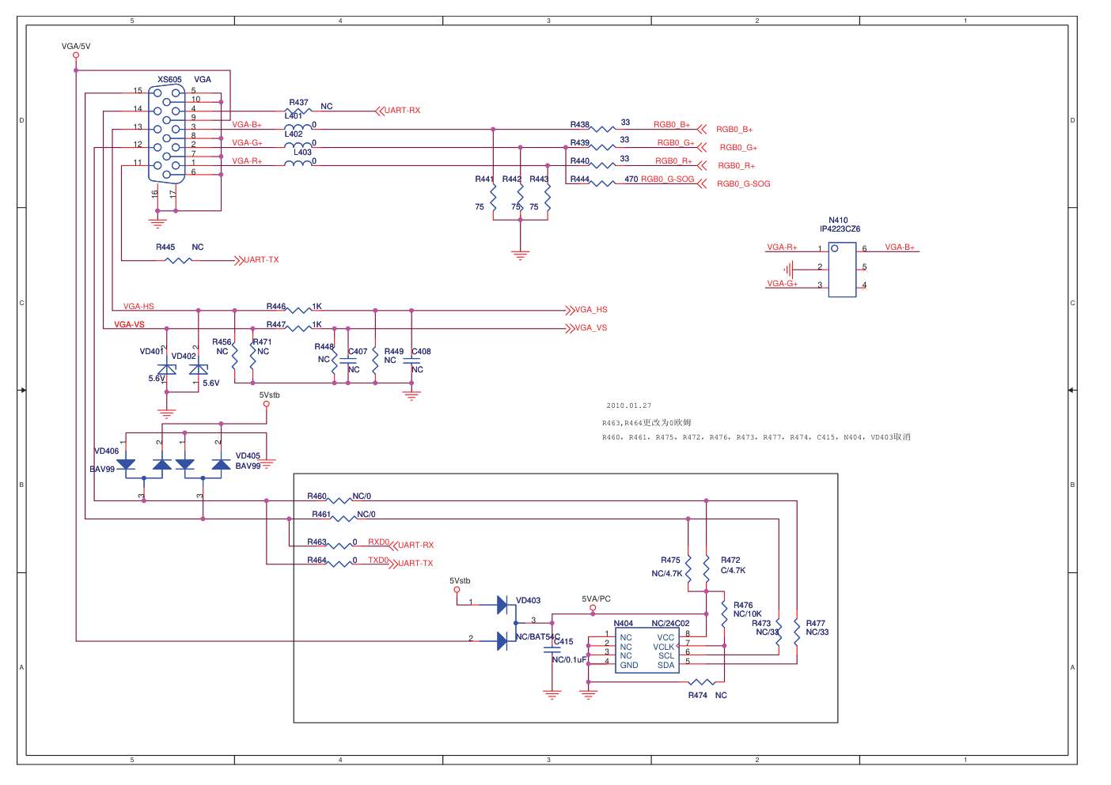
Task: Select the VD402 zener diode symbol
Action: [x=199, y=369]
